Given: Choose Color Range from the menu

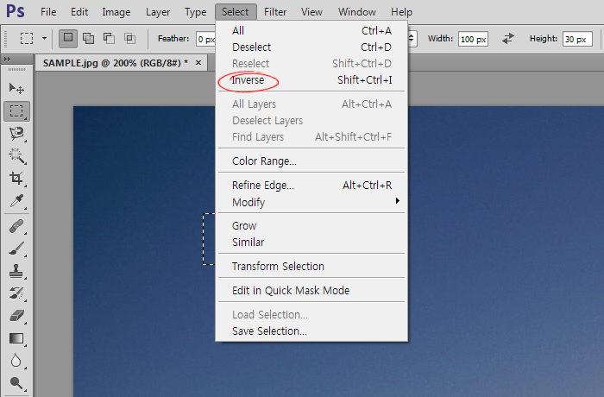Looking at the screenshot, I should click(311, 161).
